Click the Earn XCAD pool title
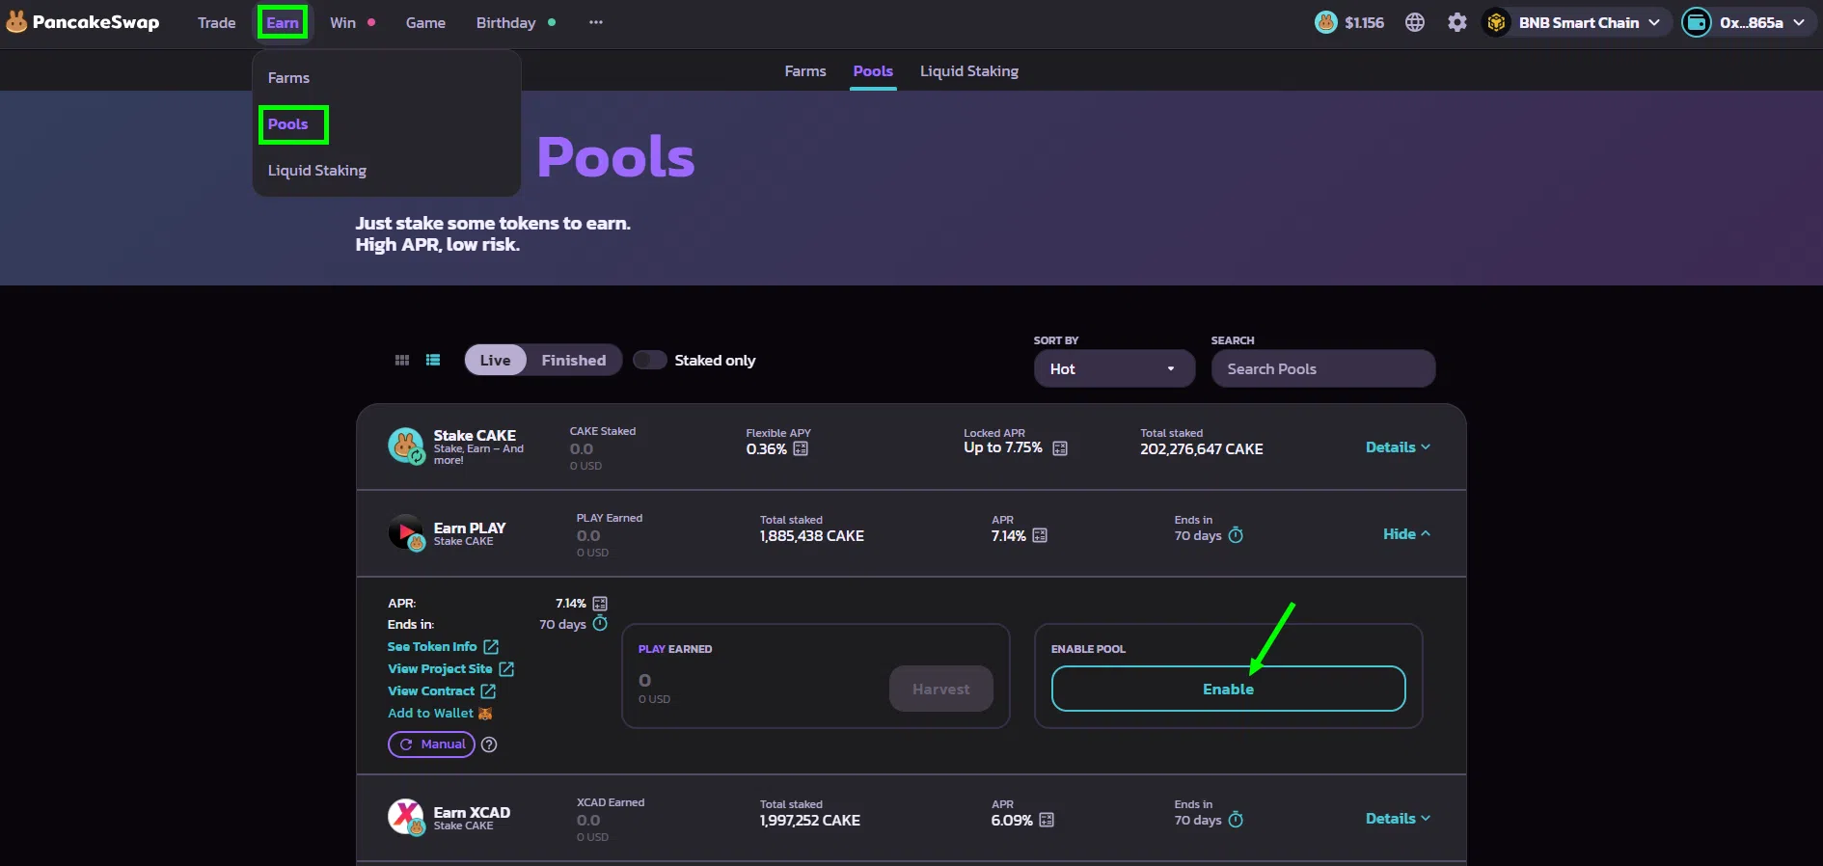 coord(472,812)
